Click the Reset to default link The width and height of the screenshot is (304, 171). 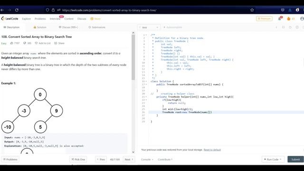point(212,150)
